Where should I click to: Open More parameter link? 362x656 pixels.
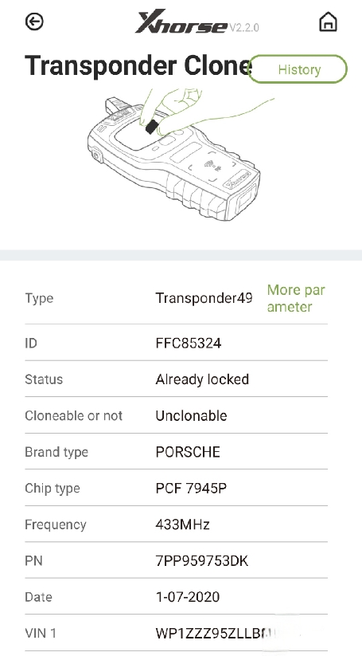tap(296, 298)
